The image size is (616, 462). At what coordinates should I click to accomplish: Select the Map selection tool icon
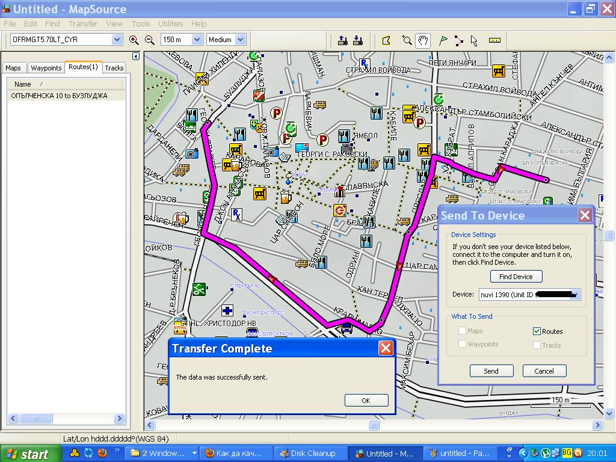click(x=386, y=40)
